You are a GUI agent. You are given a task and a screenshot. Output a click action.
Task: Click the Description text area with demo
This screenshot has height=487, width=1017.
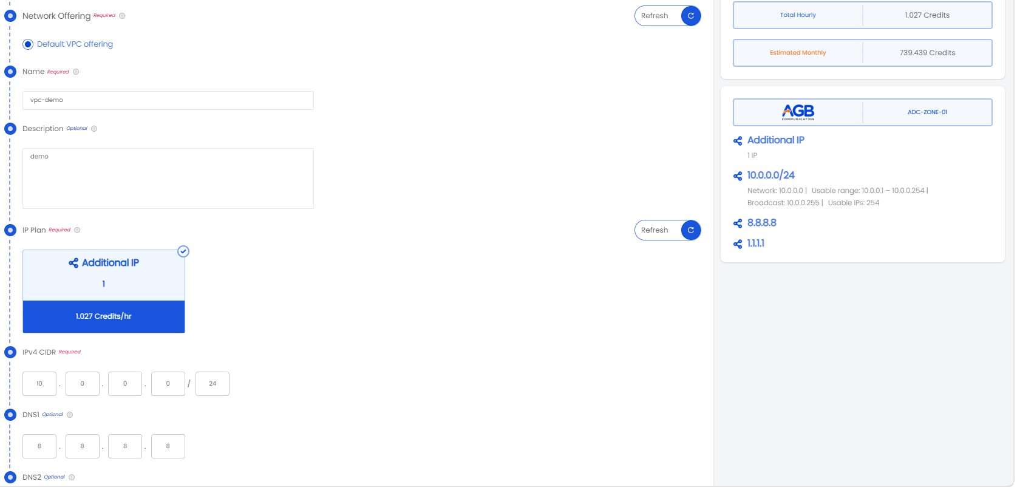[168, 179]
